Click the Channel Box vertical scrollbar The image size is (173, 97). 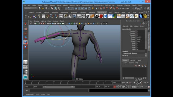pos(146,40)
